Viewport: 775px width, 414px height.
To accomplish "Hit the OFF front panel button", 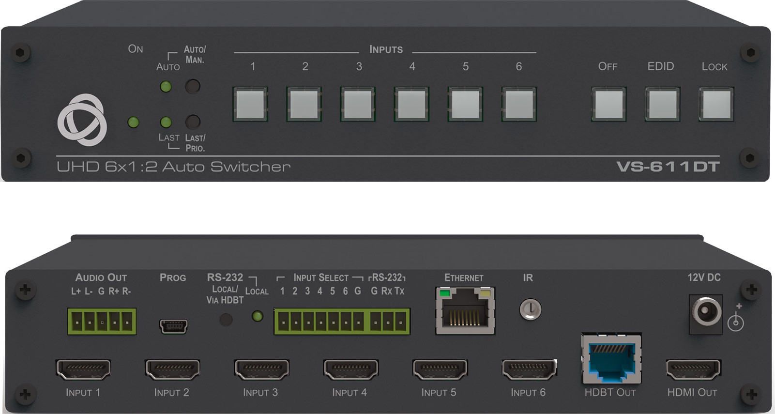I will point(608,104).
